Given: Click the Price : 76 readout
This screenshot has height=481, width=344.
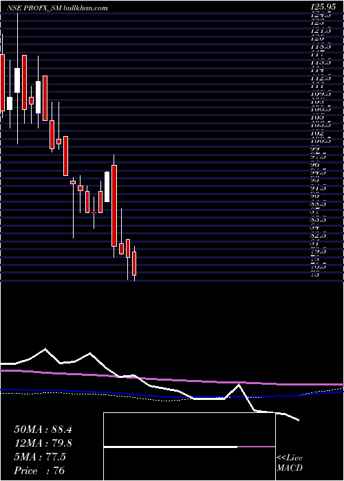Looking at the screenshot, I should (x=39, y=470).
